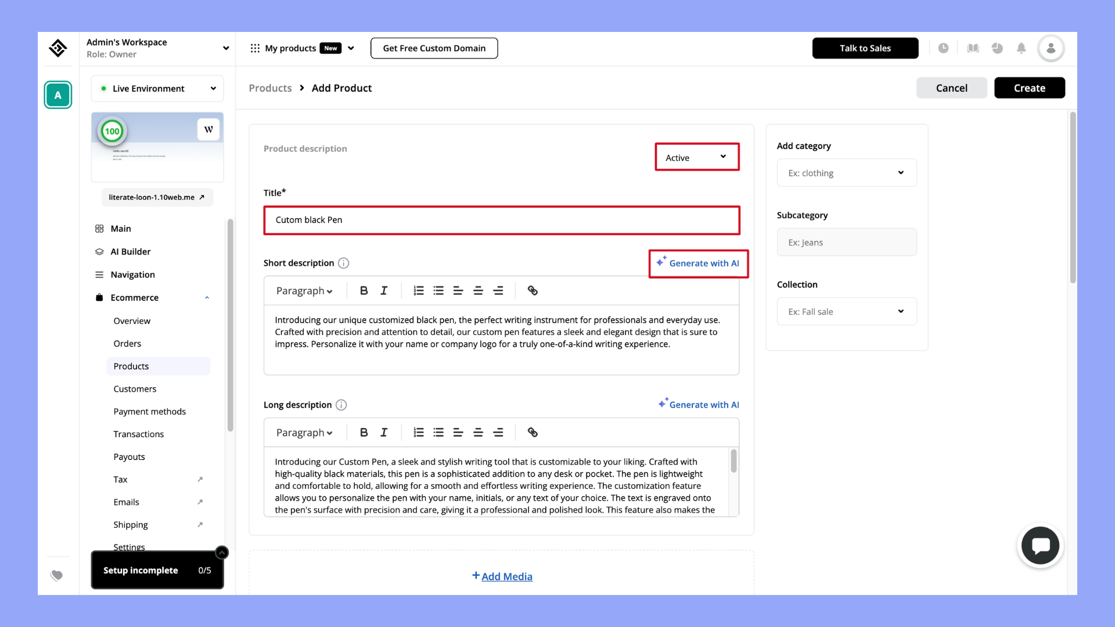Click the Short description info icon

click(344, 264)
